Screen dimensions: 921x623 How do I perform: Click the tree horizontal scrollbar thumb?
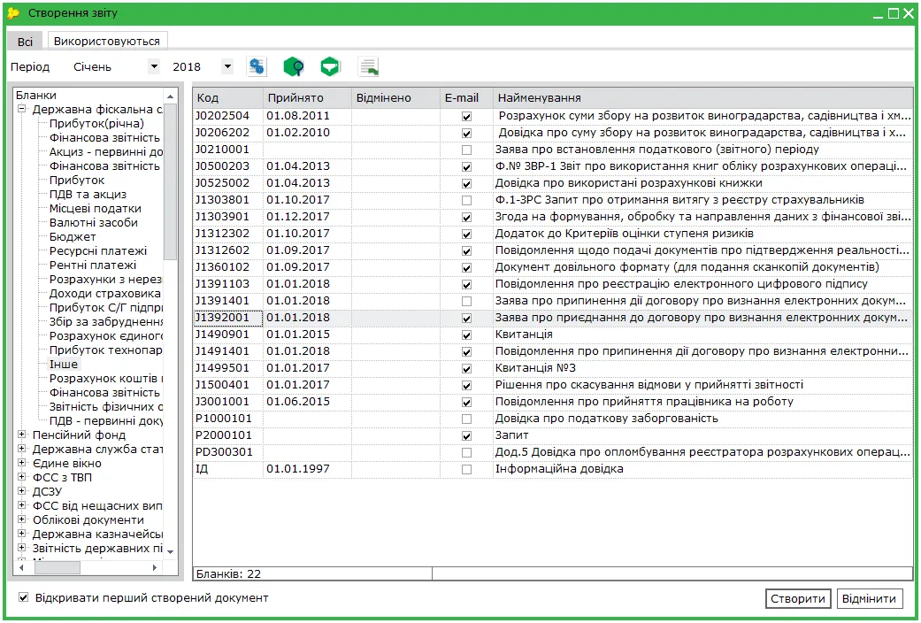coord(57,567)
